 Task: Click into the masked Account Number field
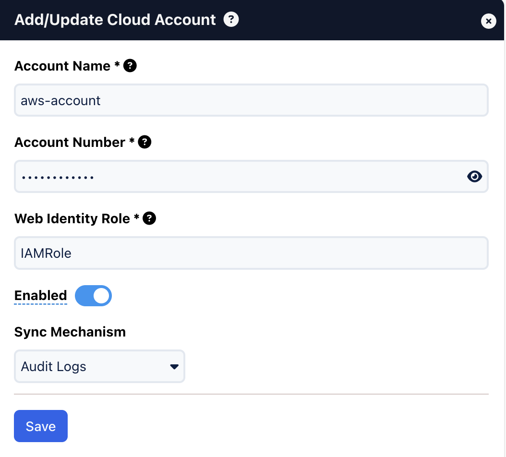tap(240, 177)
